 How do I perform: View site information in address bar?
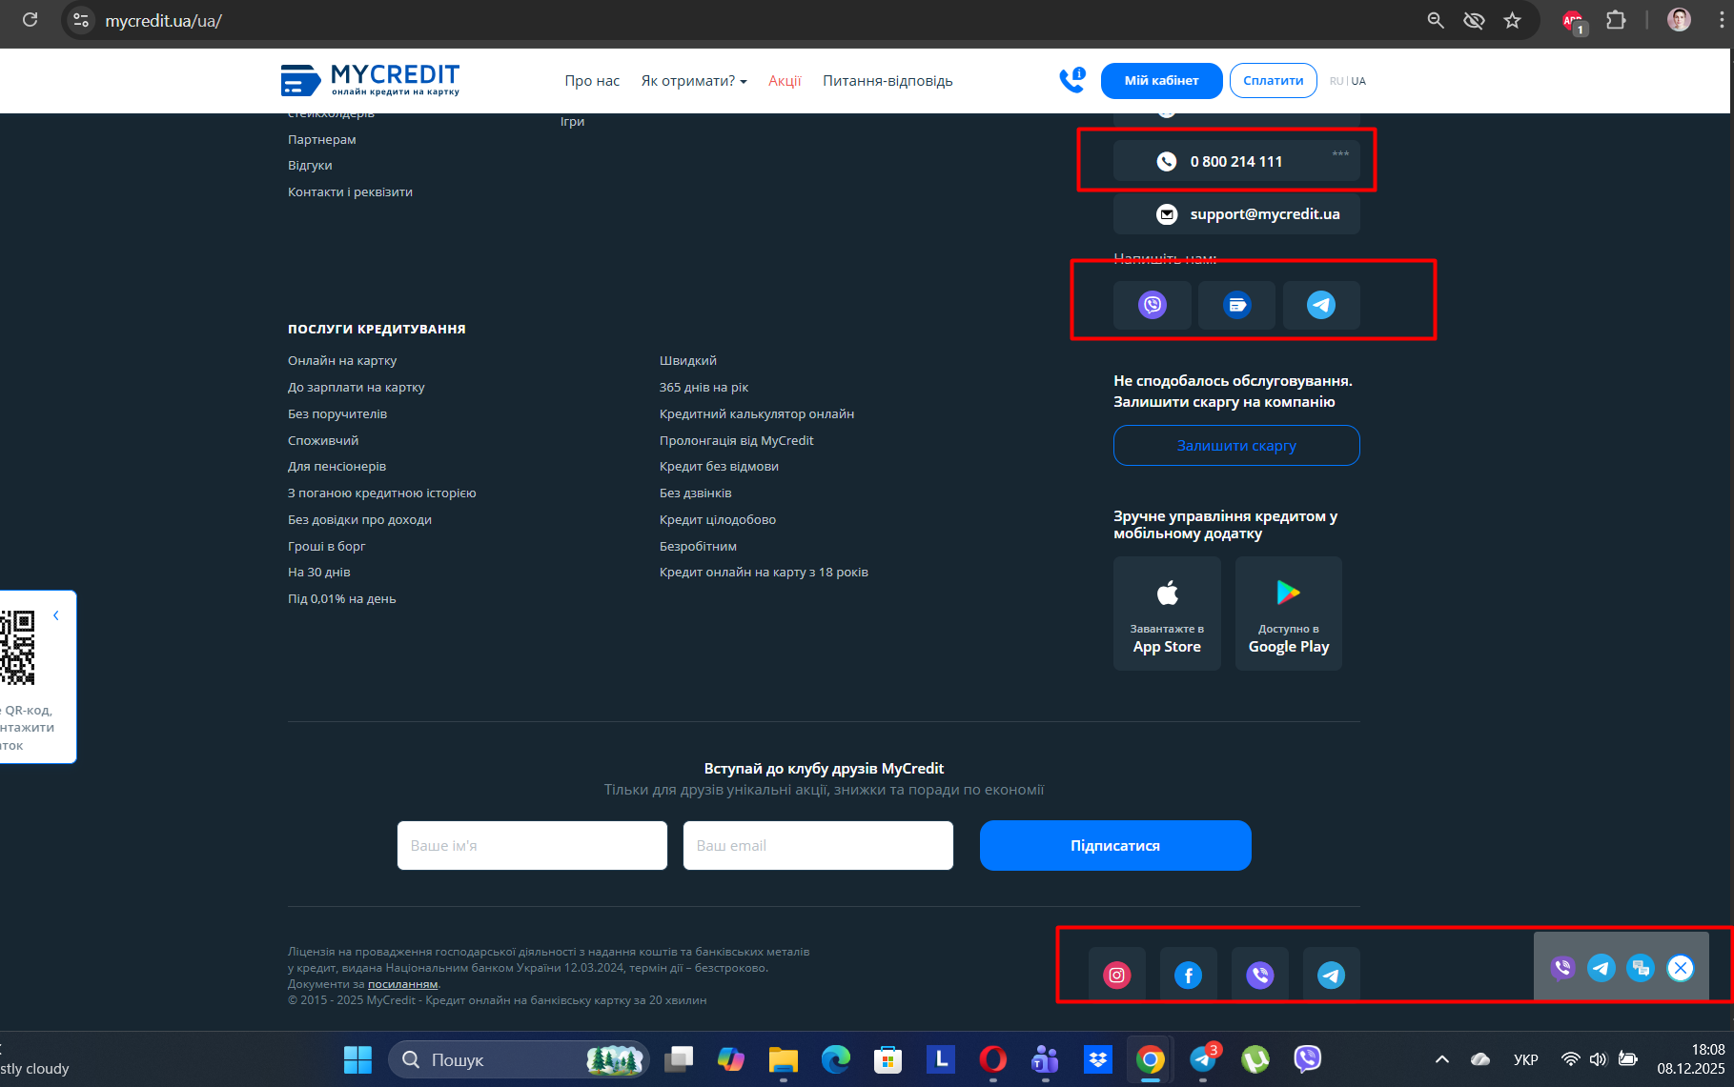pos(81,20)
